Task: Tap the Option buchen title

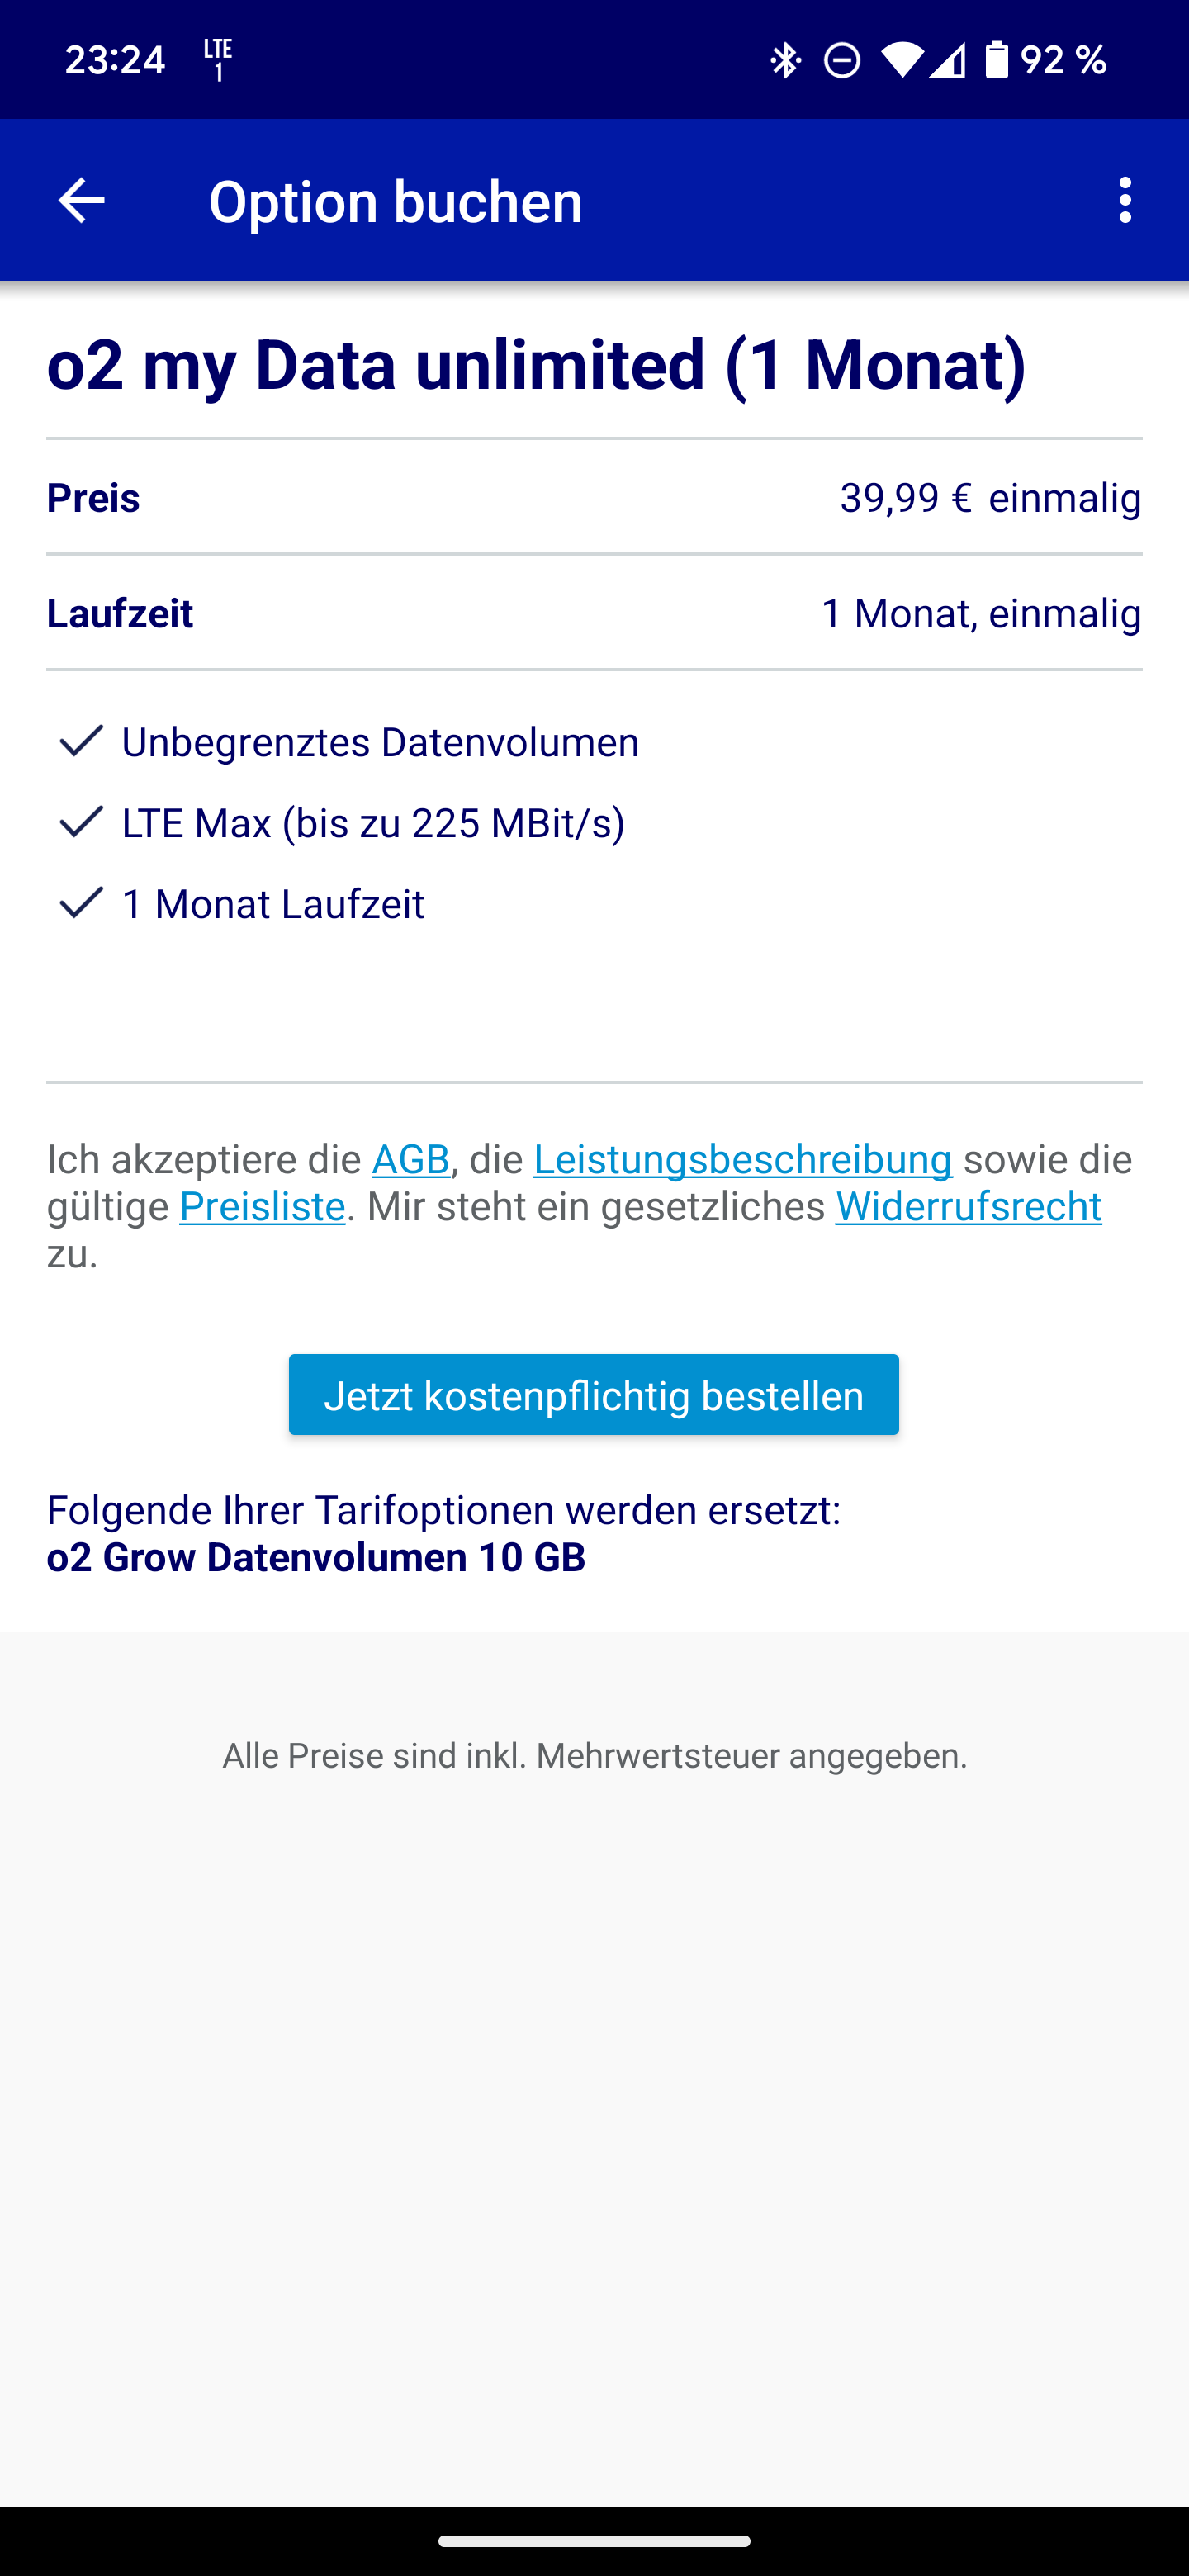Action: [x=395, y=201]
